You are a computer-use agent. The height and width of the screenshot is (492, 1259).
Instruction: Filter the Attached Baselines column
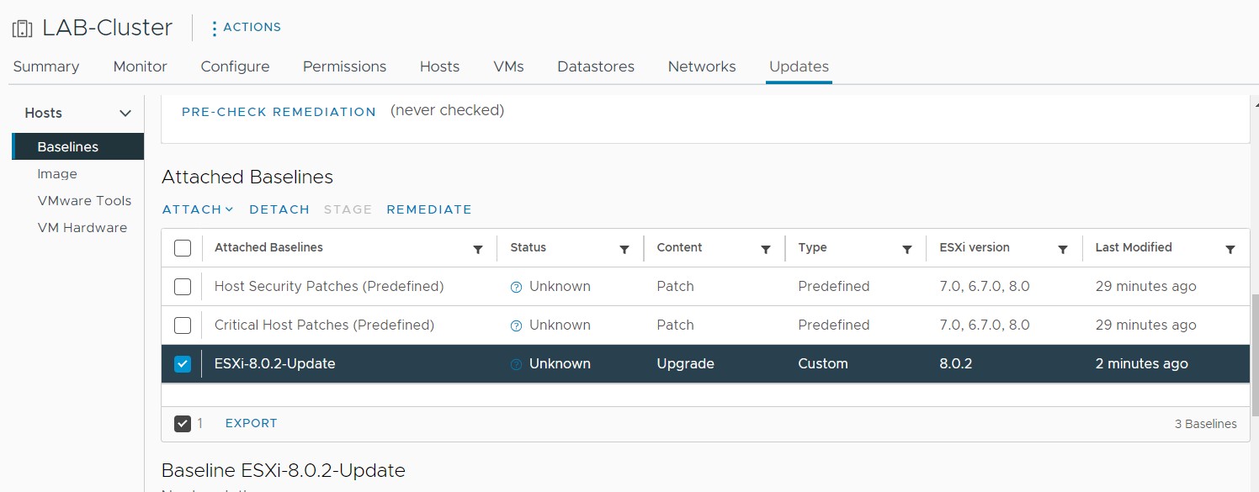(x=478, y=249)
